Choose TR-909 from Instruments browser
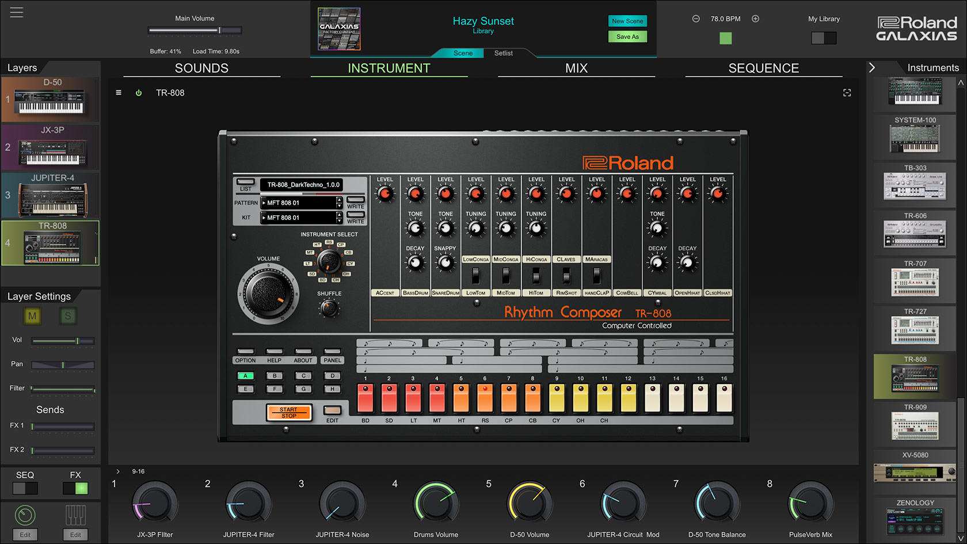 point(915,424)
